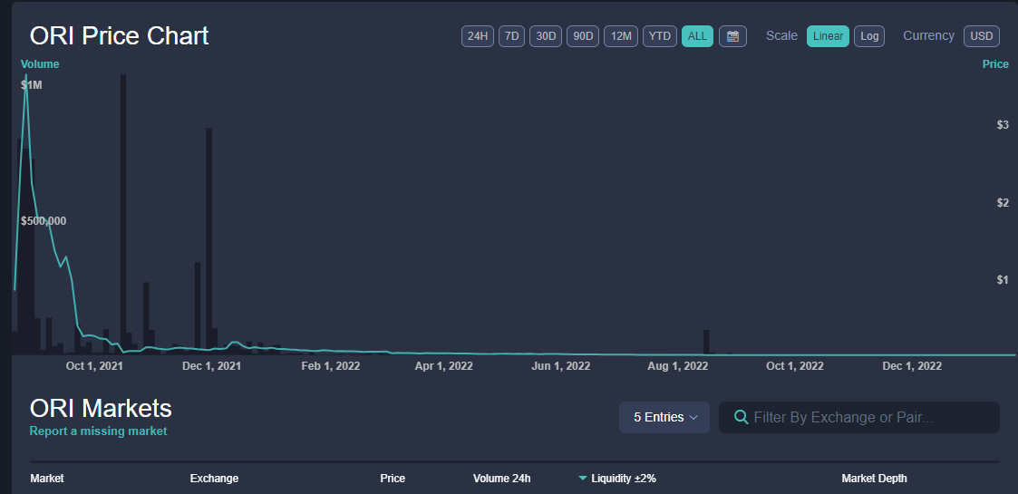
Task: Select the YTD time range
Action: tap(660, 36)
